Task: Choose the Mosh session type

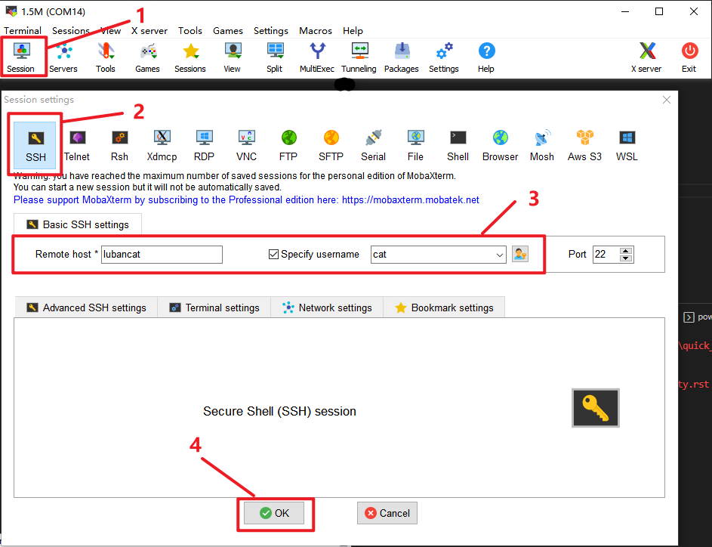Action: (x=541, y=144)
